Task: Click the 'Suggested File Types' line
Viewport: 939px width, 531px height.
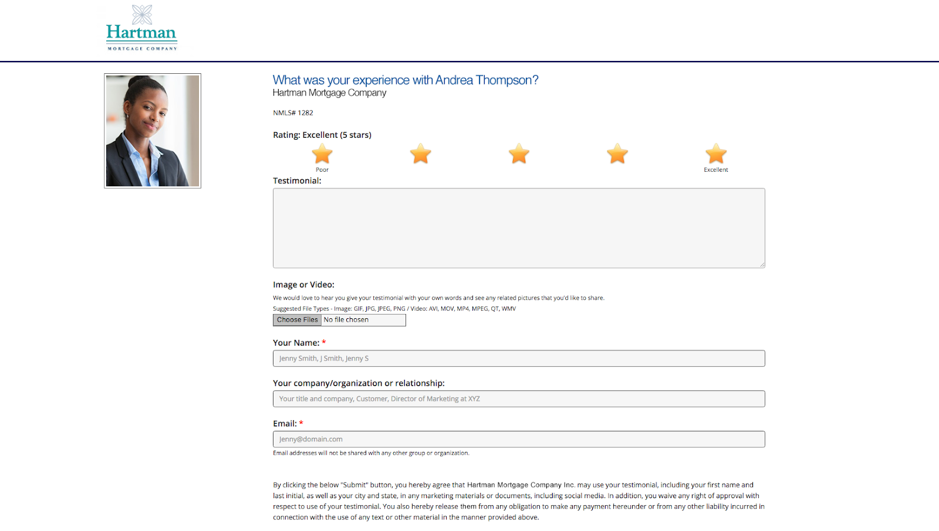Action: tap(394, 309)
